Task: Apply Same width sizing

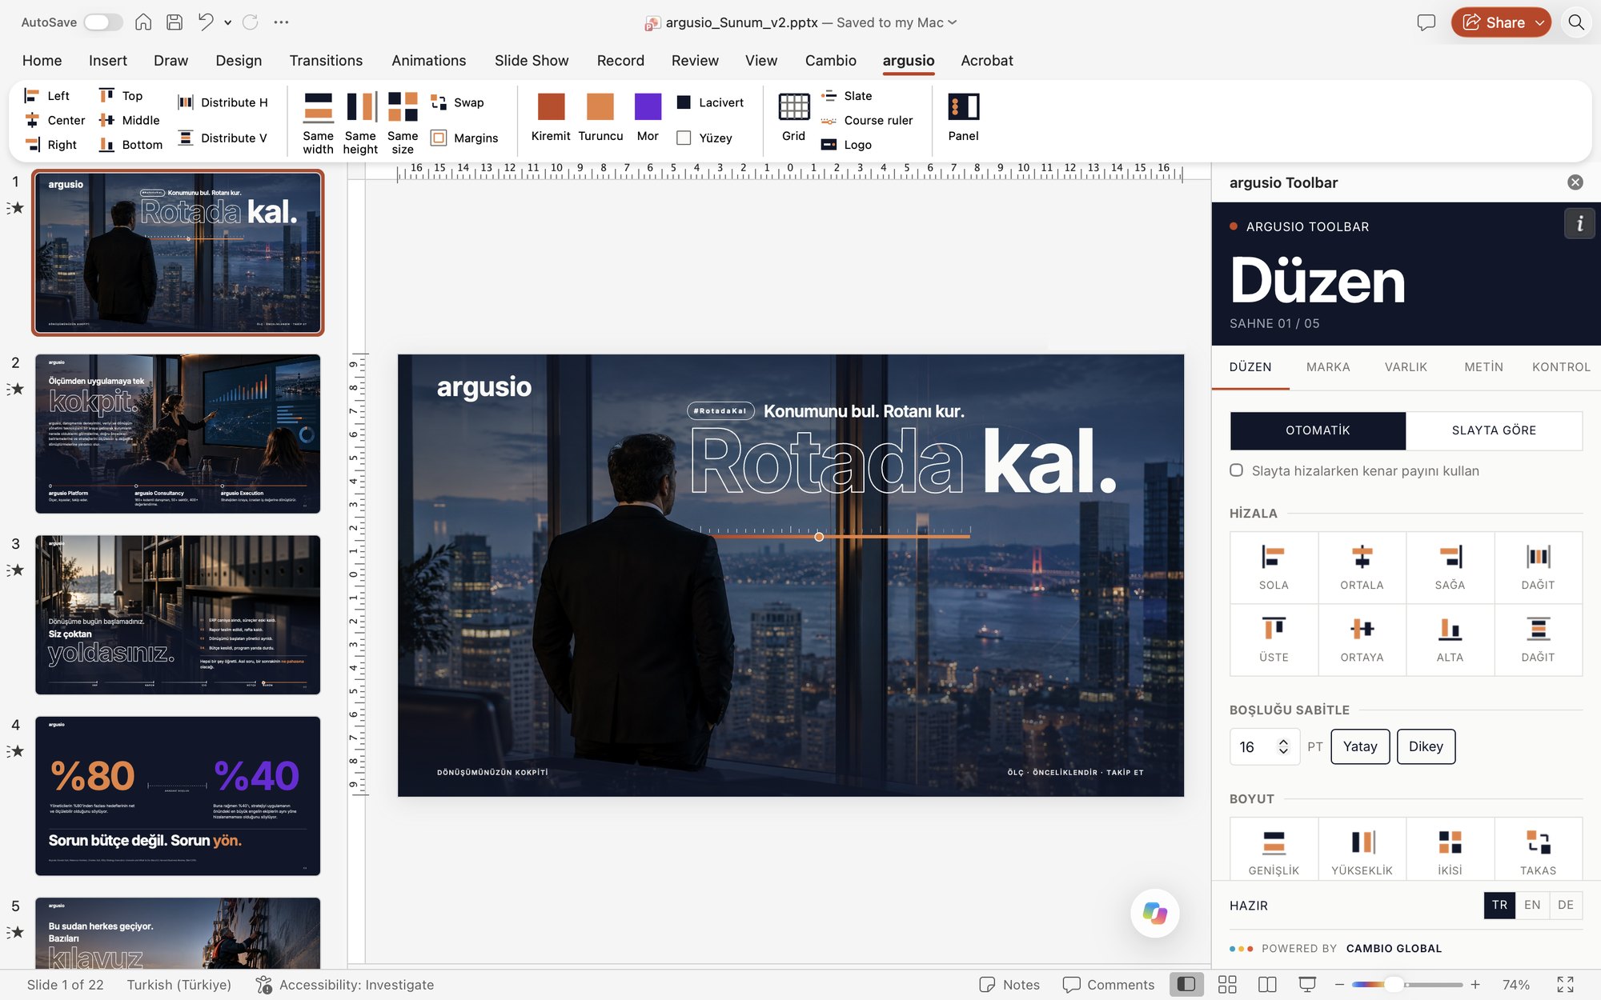Action: [x=318, y=122]
